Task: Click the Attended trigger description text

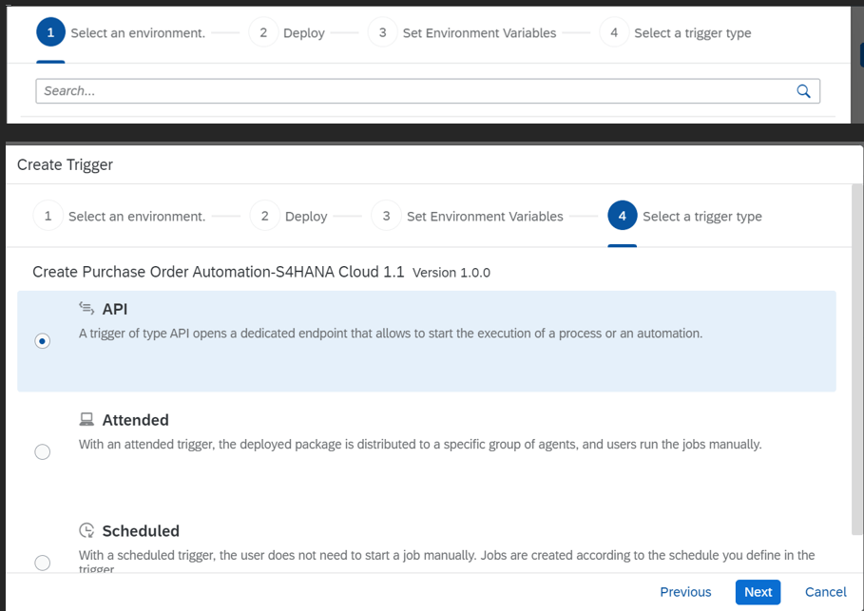Action: pos(420,444)
